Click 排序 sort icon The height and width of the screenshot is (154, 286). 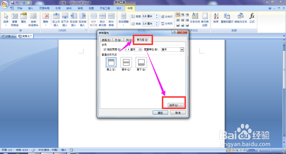point(216,18)
